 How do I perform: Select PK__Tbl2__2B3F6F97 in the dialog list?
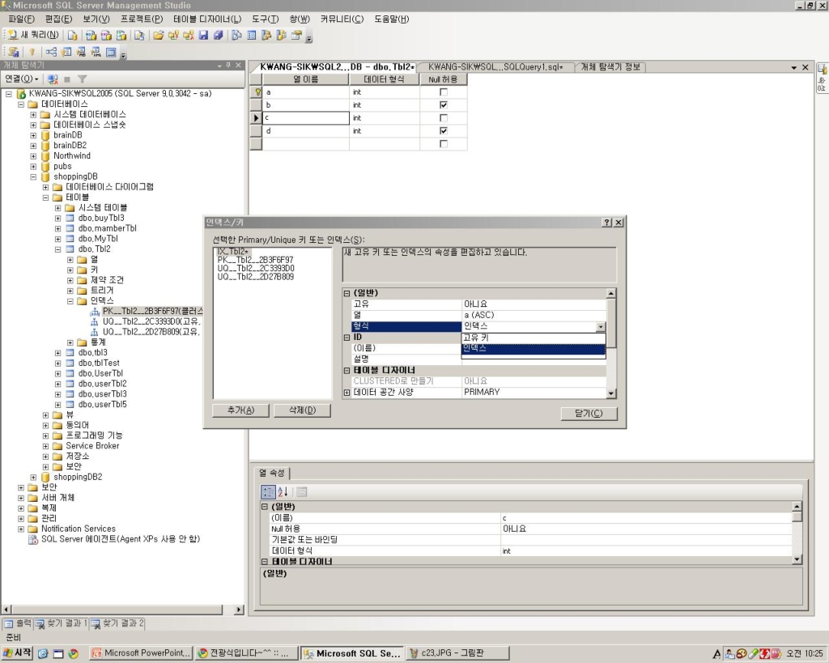click(x=255, y=260)
